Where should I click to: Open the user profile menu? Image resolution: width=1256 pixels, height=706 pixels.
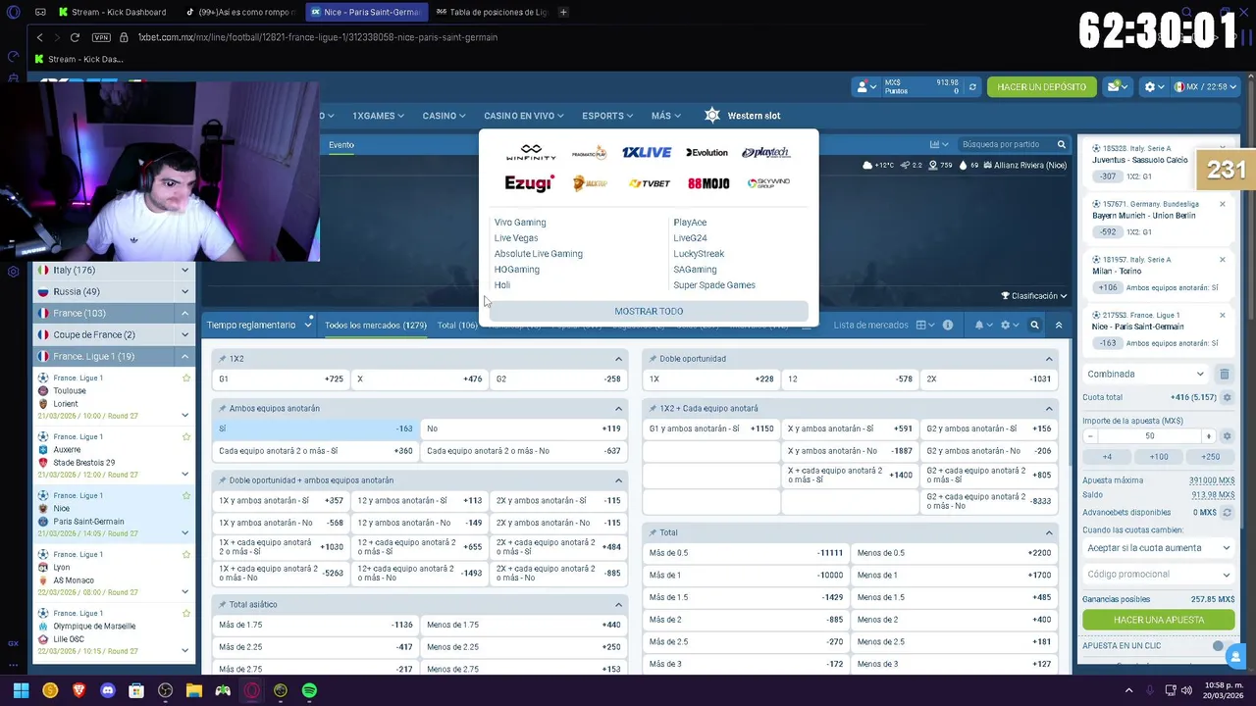866,87
